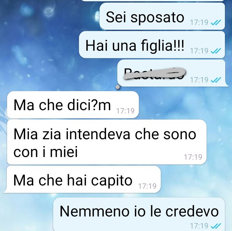Image resolution: width=232 pixels, height=231 pixels.
Task: Tap the read ticks under "Nemmeno io le credevo"
Action: tap(216, 226)
